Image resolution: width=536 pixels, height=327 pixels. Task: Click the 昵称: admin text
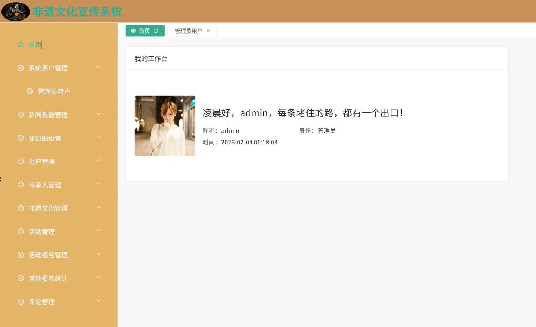coord(221,131)
